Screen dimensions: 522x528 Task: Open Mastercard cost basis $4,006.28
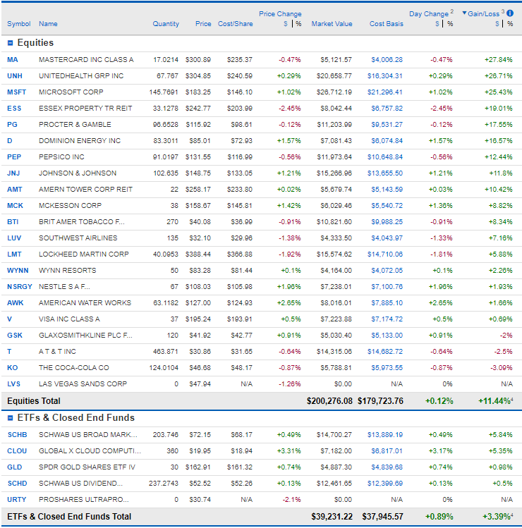[x=387, y=60]
